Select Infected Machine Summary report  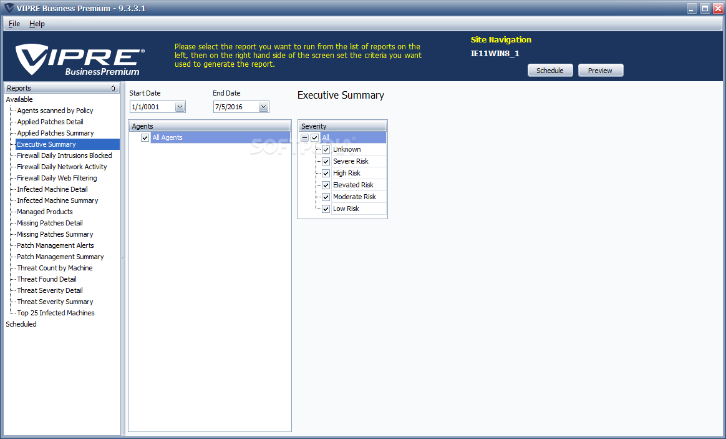click(57, 200)
